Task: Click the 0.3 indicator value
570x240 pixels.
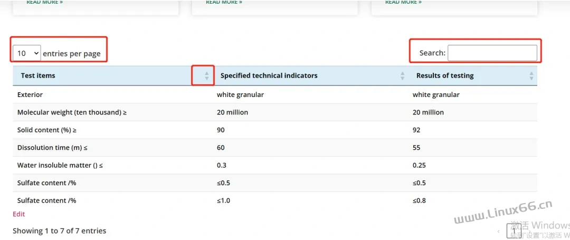Action: pyautogui.click(x=221, y=165)
